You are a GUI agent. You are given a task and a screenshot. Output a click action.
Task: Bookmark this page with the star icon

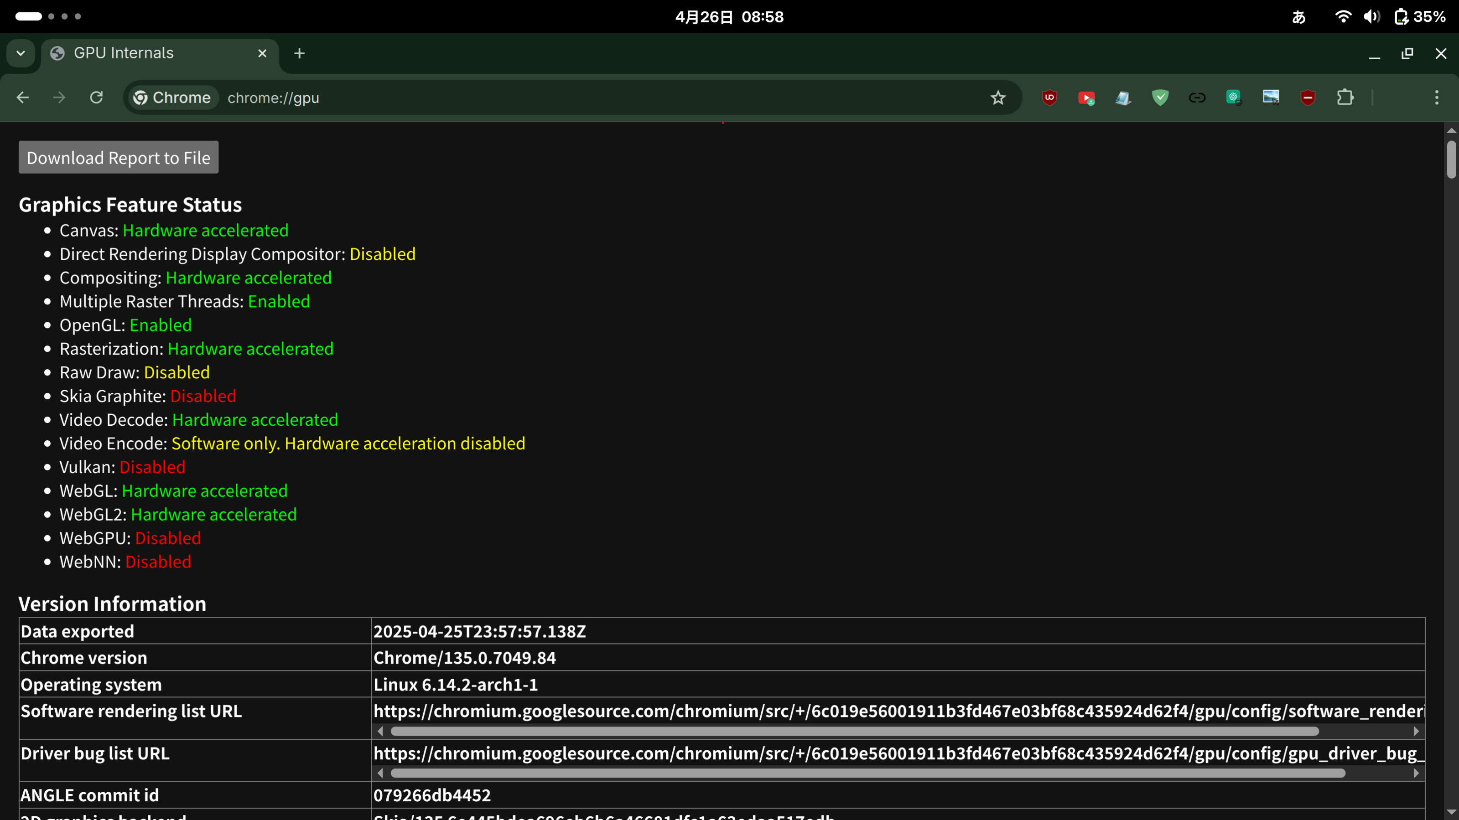tap(998, 98)
